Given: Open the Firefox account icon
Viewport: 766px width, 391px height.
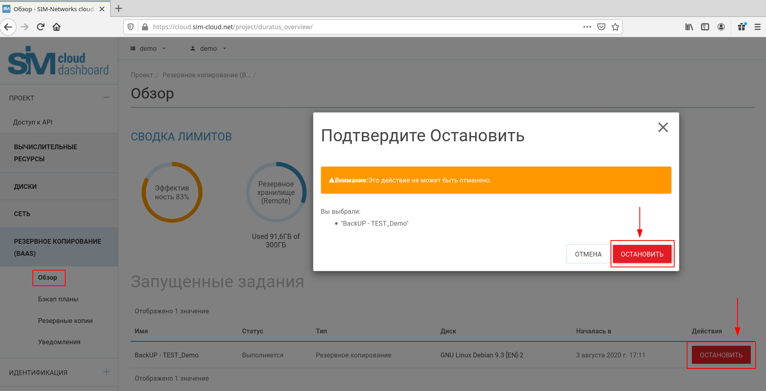Looking at the screenshot, I should click(x=721, y=27).
